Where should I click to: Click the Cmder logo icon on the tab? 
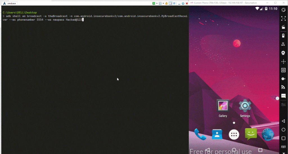pos(4,3)
